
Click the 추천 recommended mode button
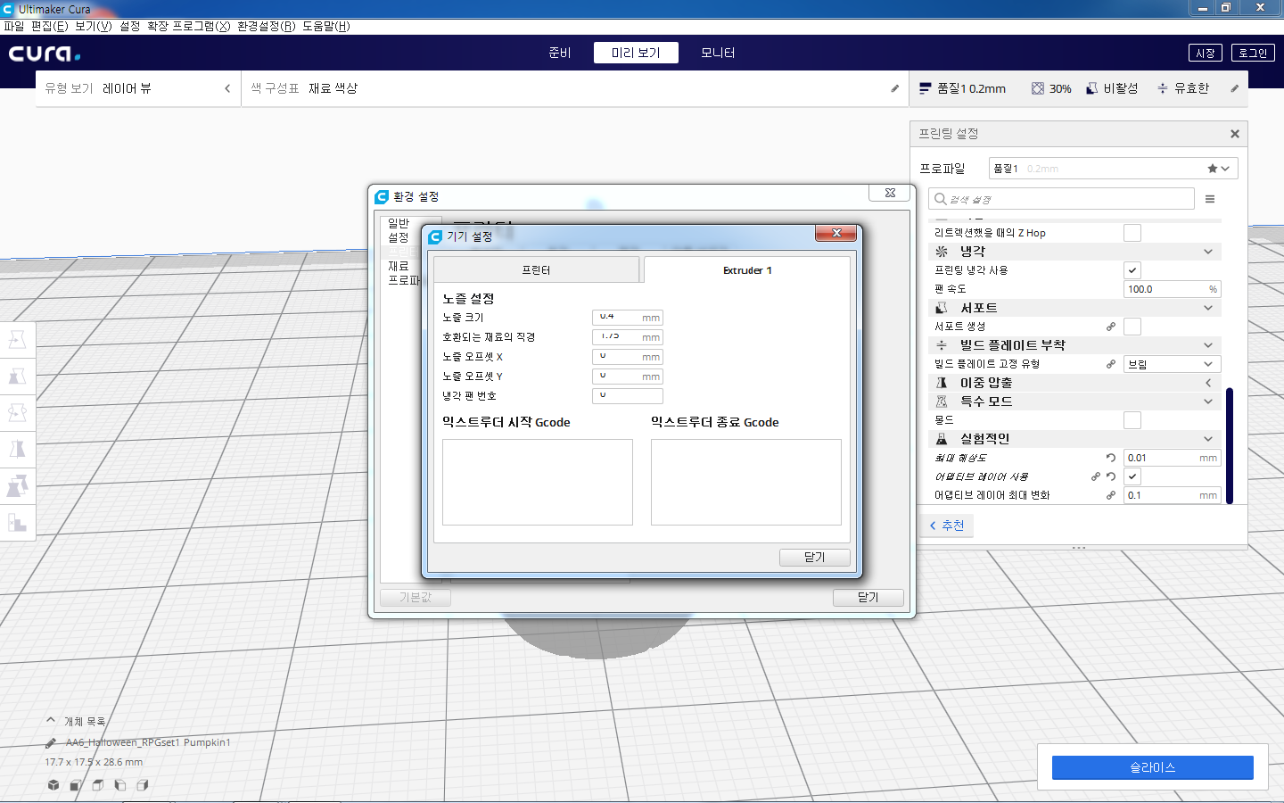click(946, 526)
